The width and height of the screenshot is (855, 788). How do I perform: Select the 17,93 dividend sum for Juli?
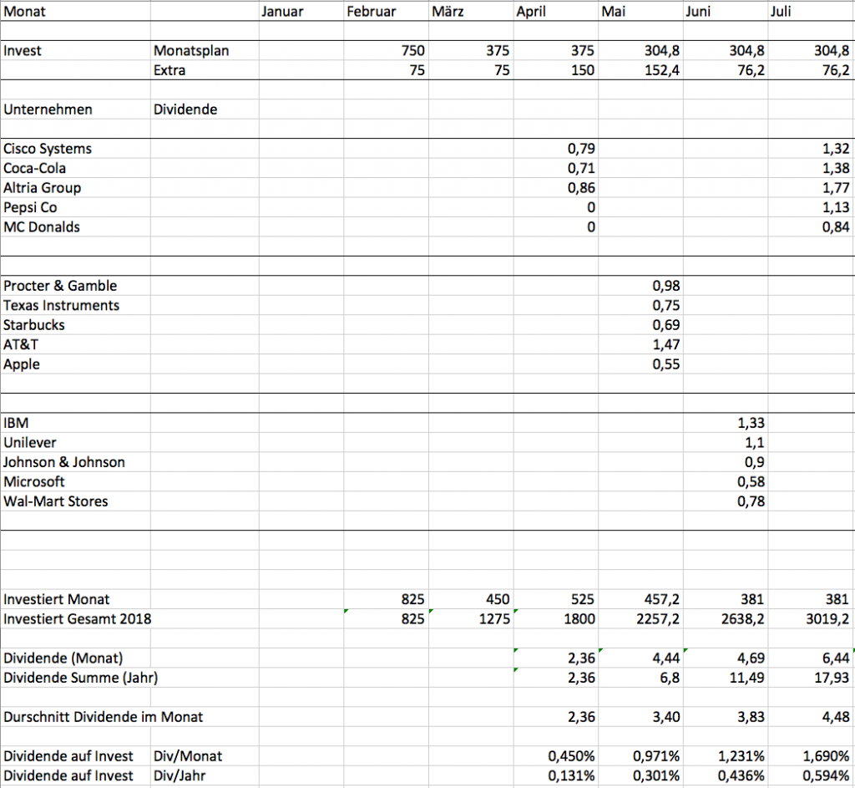click(832, 679)
